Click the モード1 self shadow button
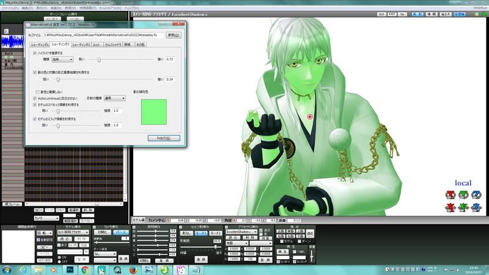 [201, 233]
